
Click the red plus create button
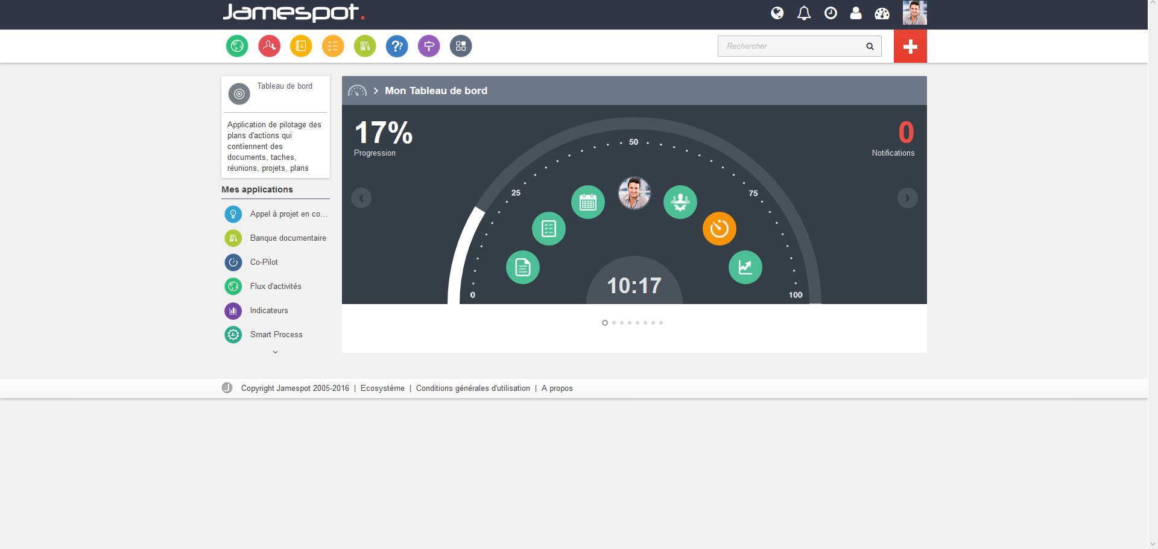tap(910, 46)
